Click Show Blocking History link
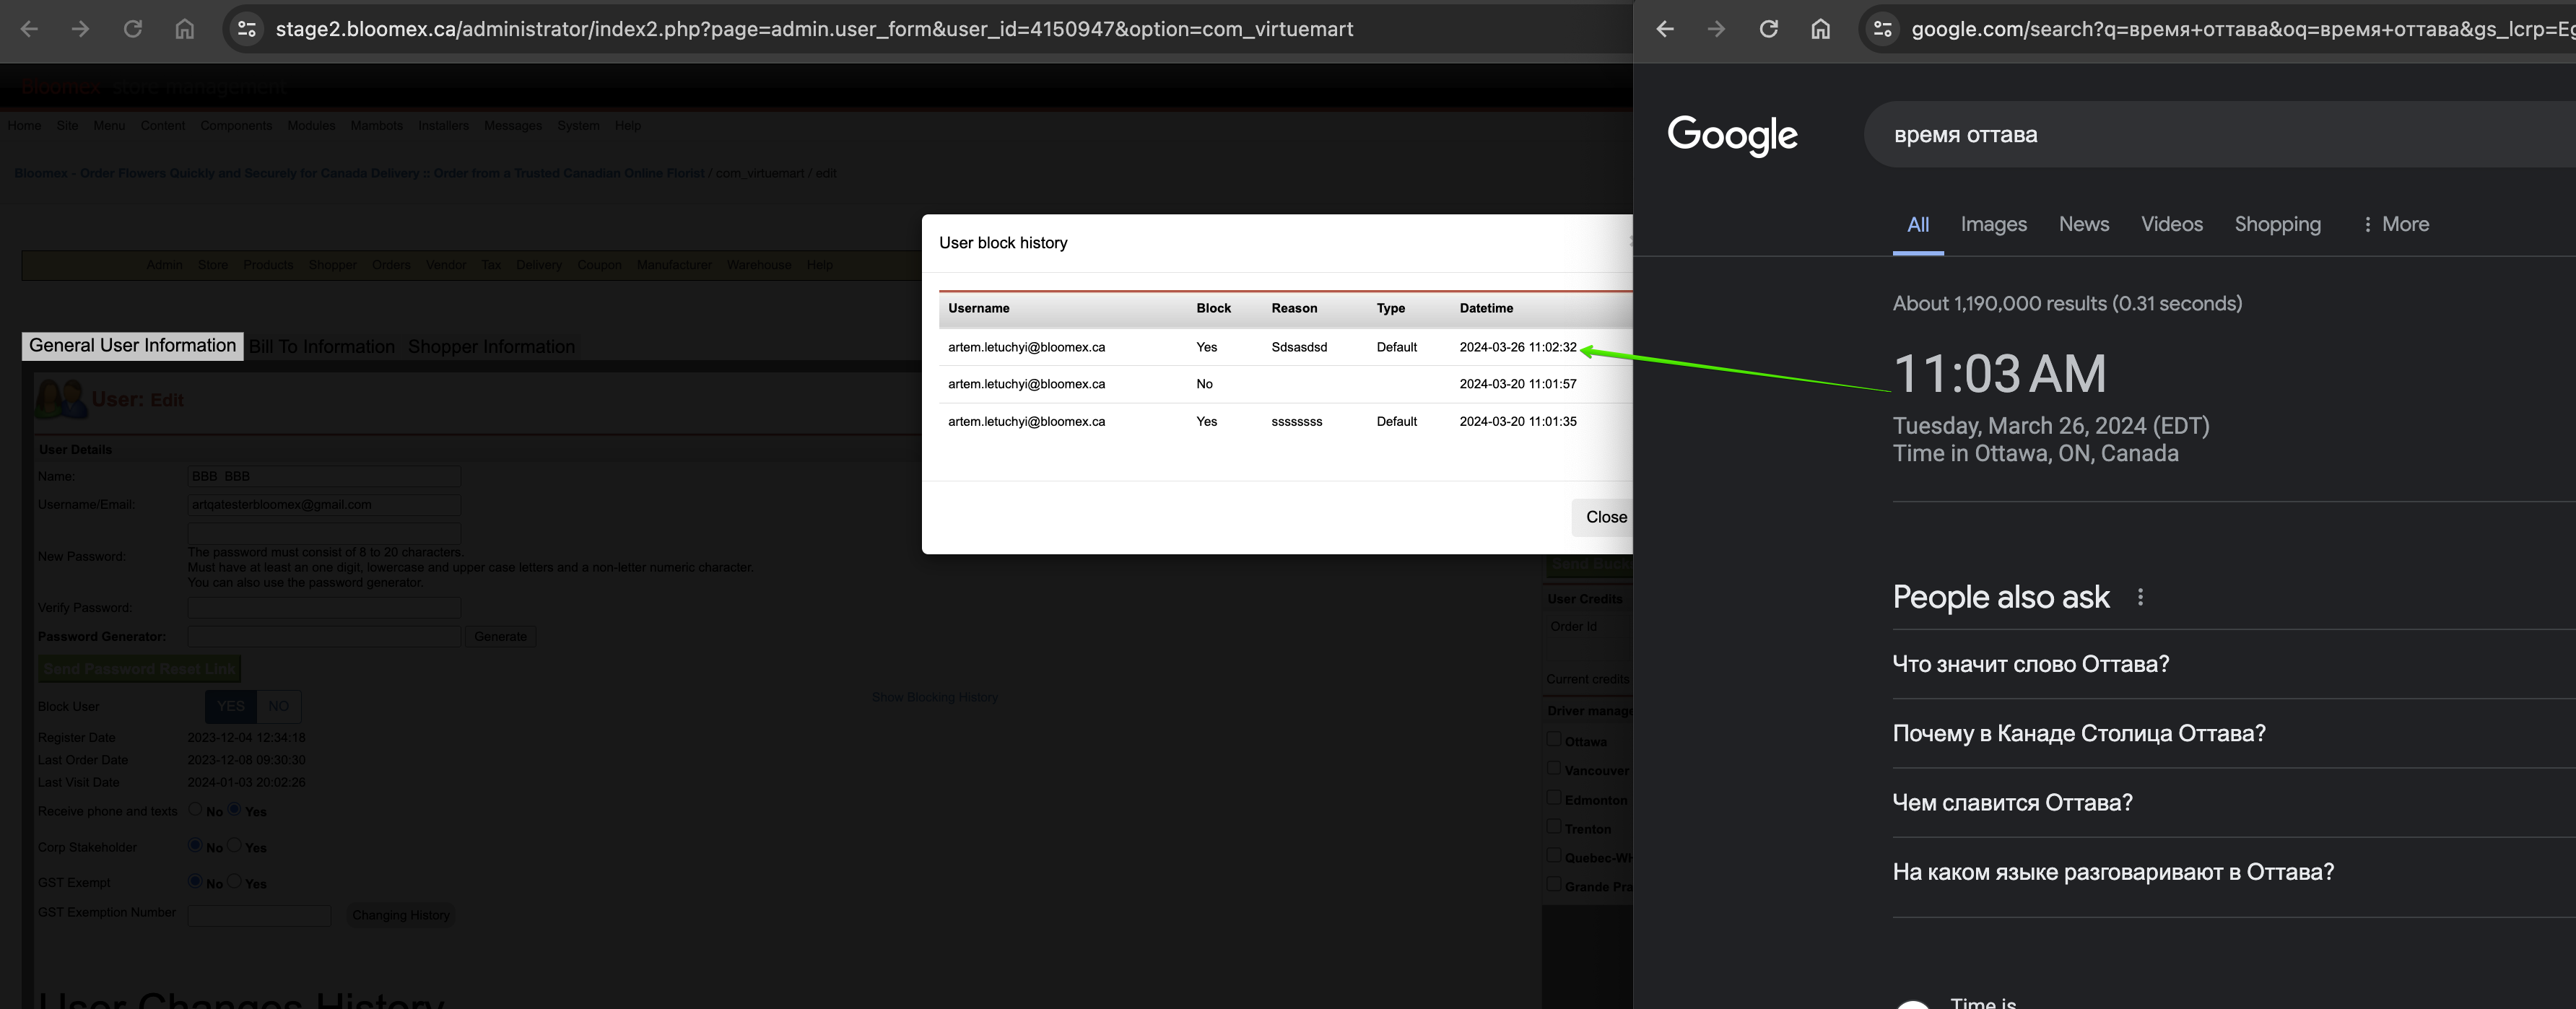Viewport: 2576px width, 1009px height. click(x=934, y=697)
